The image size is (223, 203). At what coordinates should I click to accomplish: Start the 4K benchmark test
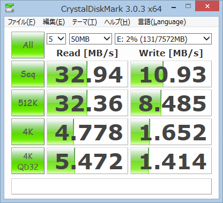pos(28,132)
